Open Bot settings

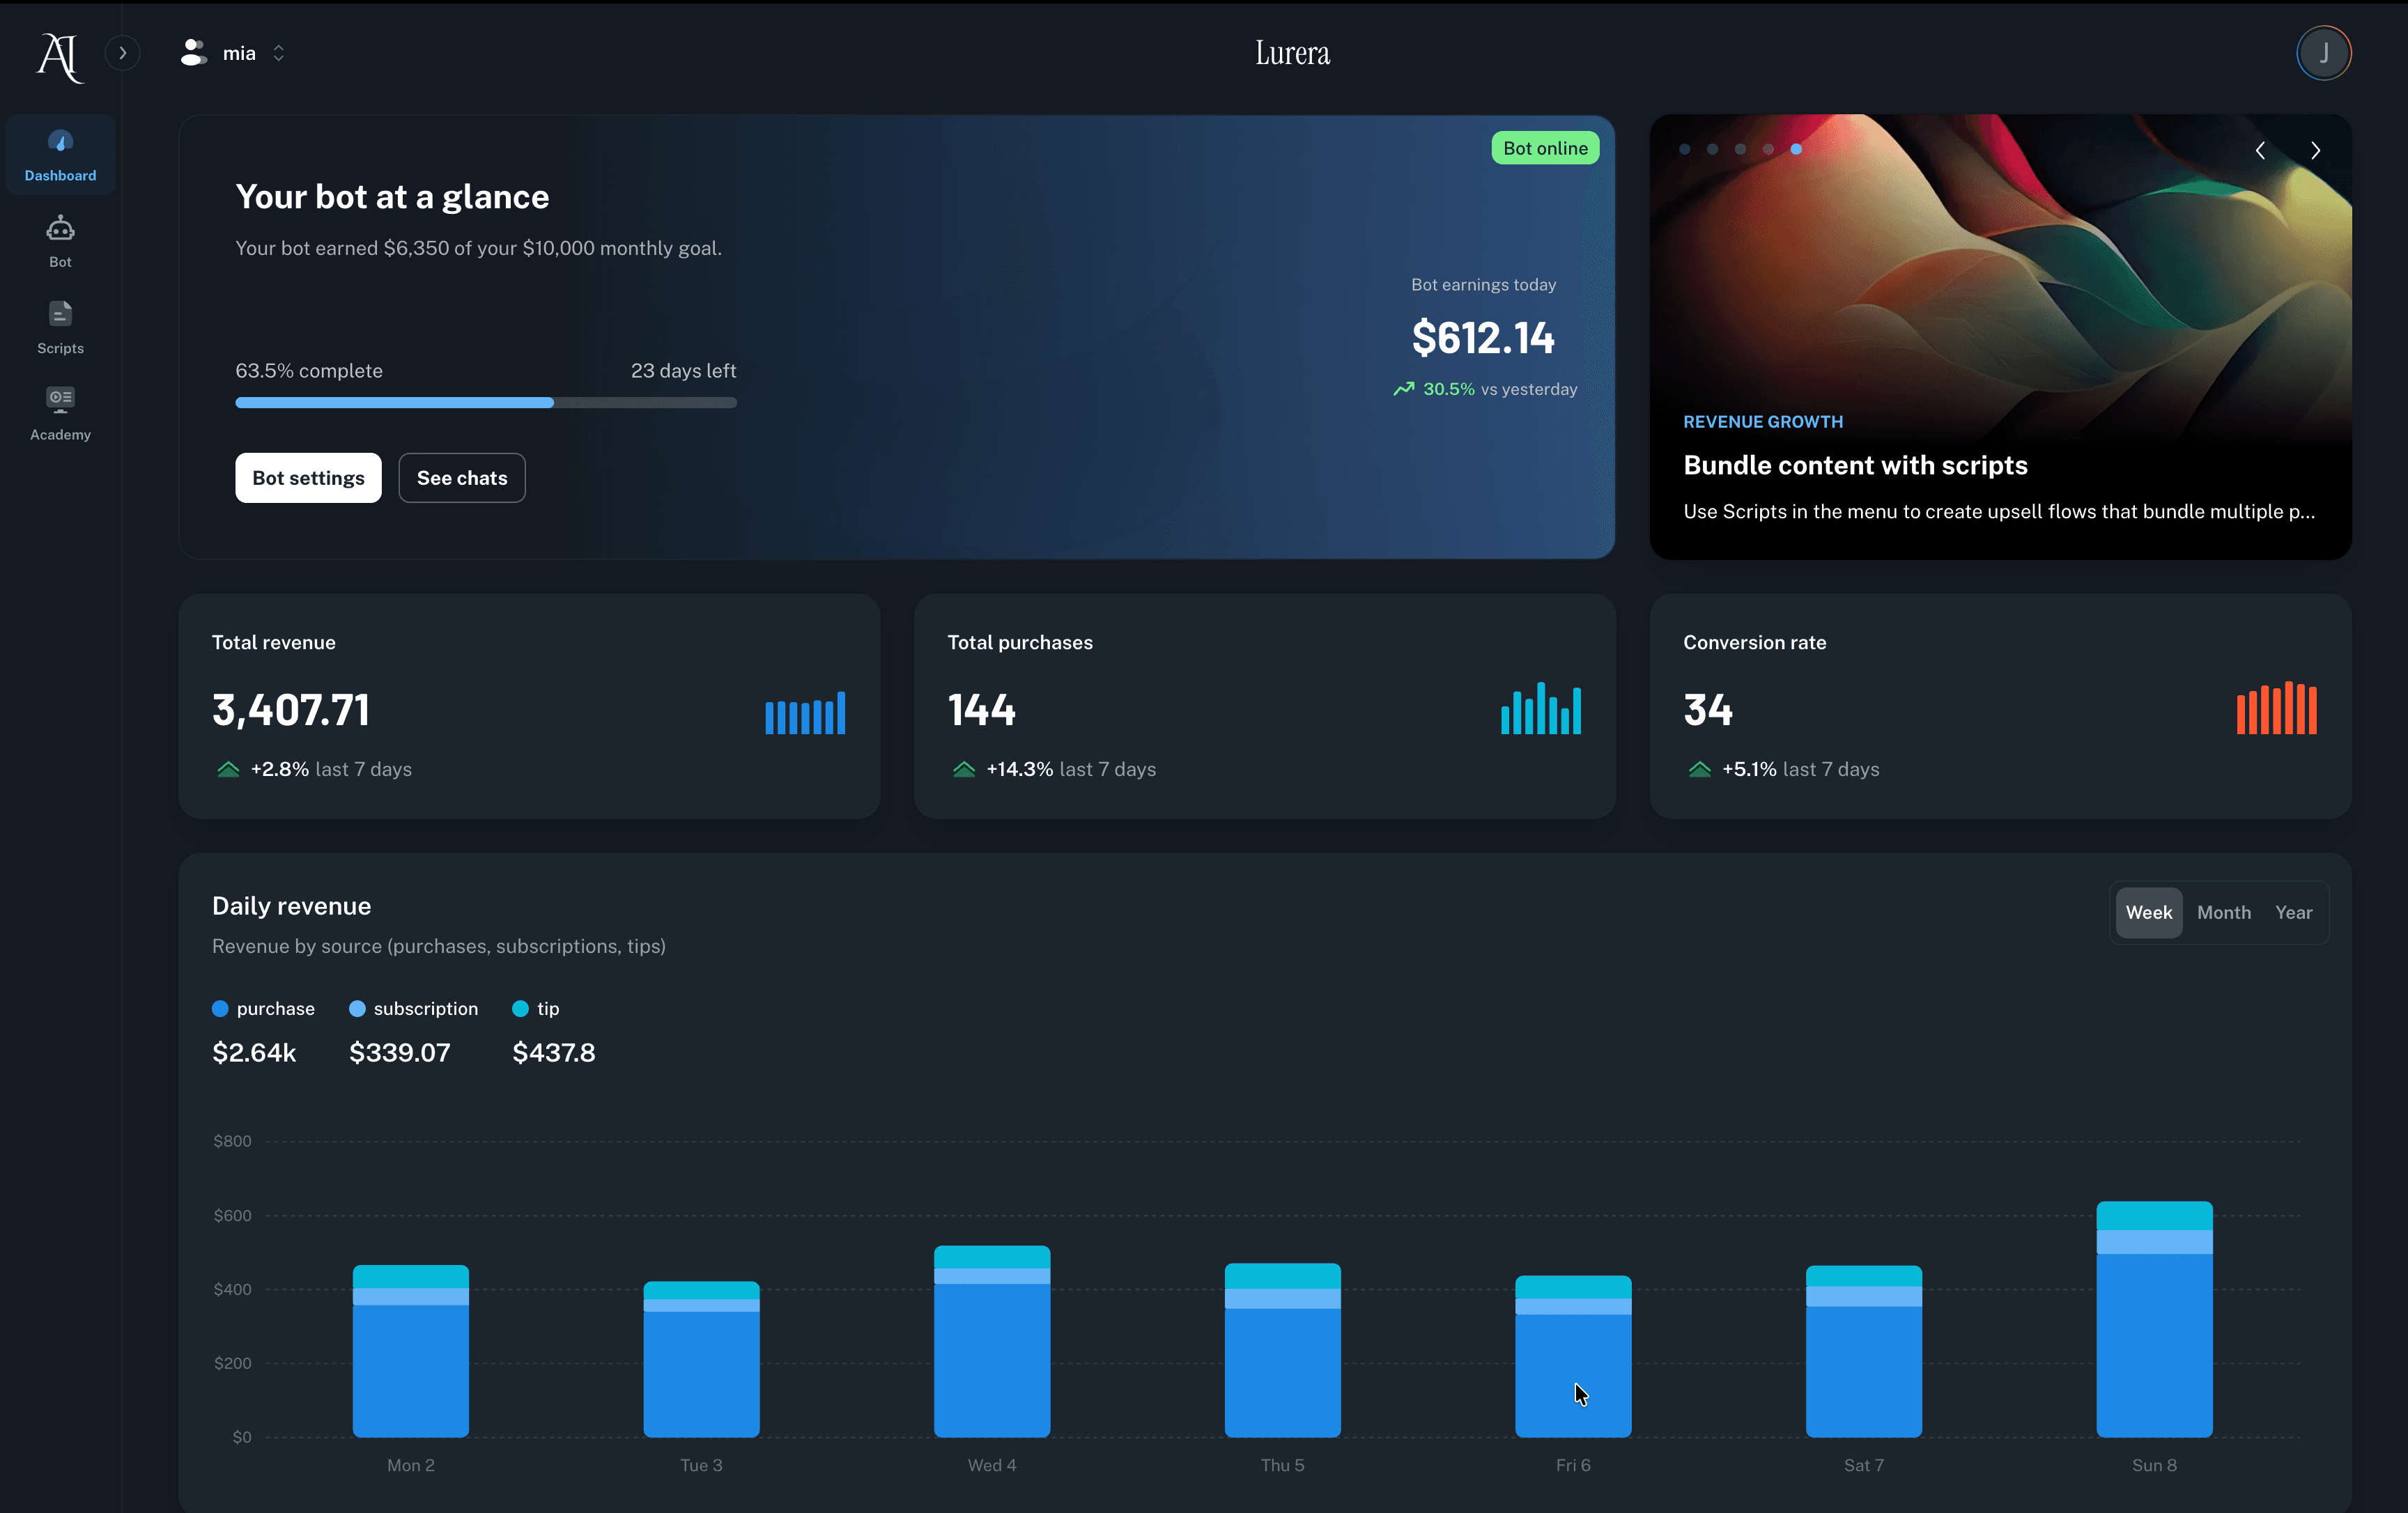(308, 477)
